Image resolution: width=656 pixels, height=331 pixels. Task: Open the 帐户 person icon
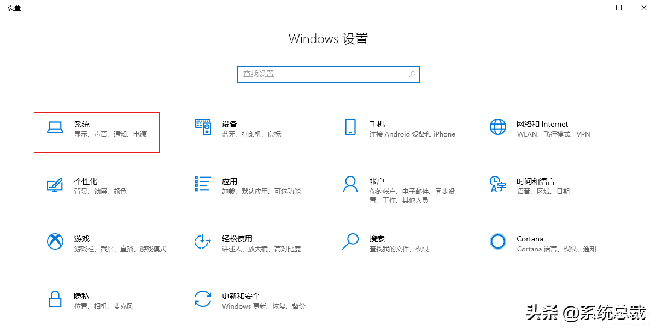350,184
